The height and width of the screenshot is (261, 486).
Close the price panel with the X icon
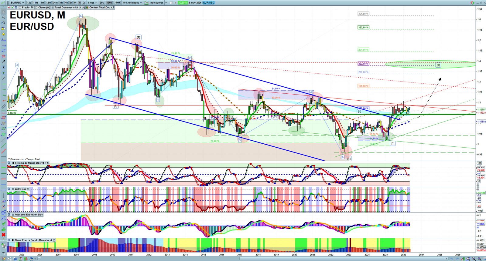[16, 8]
